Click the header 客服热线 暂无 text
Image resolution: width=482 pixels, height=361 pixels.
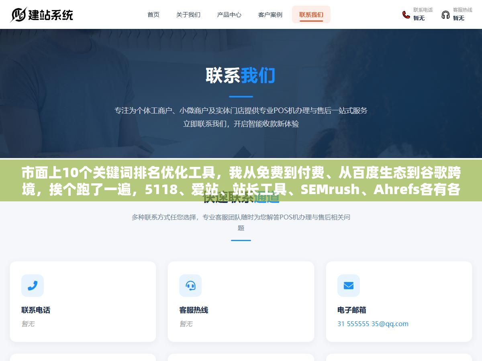(x=463, y=14)
